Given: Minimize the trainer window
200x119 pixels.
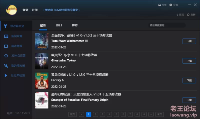Looking at the screenshot, I should 190,5.
